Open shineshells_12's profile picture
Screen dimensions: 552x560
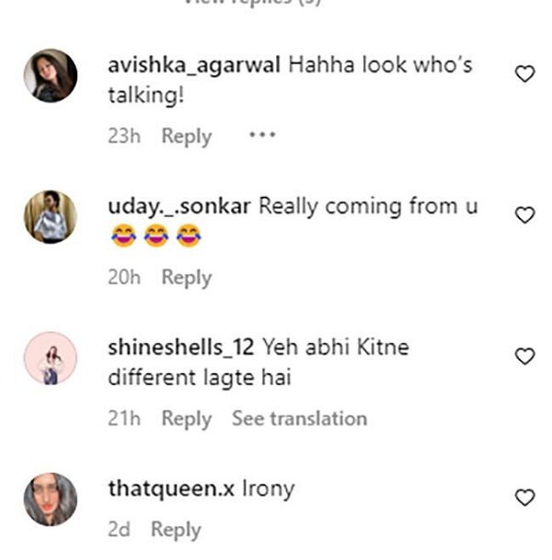tap(51, 358)
